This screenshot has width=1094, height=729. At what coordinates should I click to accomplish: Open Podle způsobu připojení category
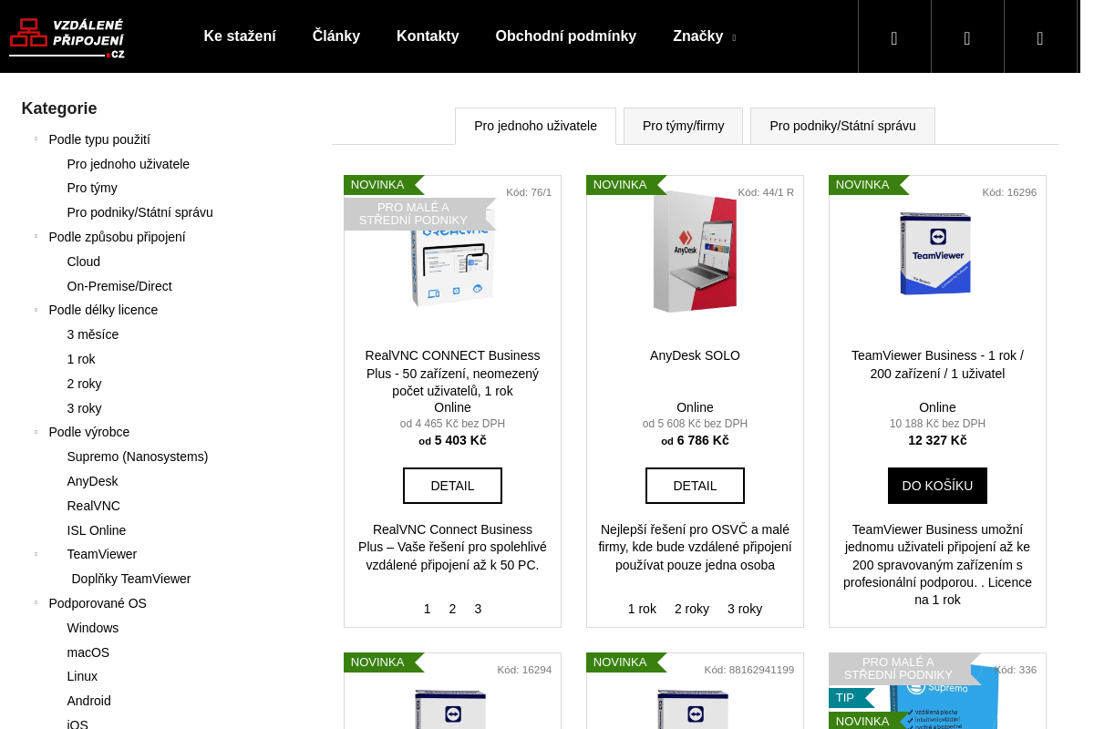click(x=117, y=237)
